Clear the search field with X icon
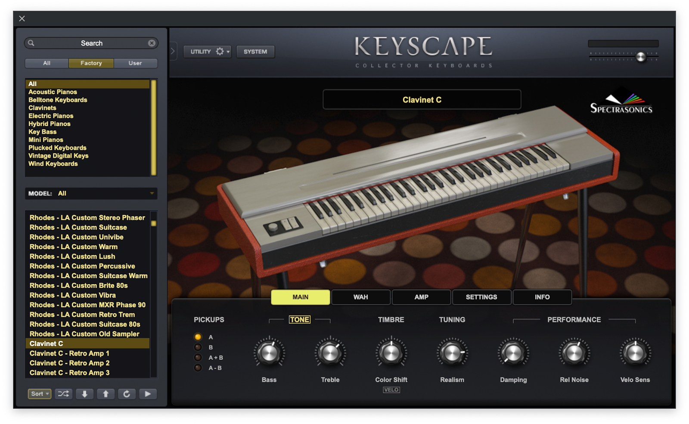This screenshot has height=424, width=689. point(152,43)
